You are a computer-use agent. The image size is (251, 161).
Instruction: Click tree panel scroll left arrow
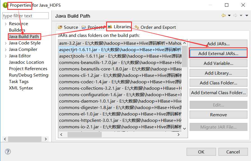pyautogui.click(x=5, y=139)
